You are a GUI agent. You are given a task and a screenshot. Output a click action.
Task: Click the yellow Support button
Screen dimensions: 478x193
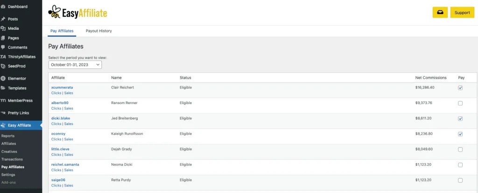(462, 13)
